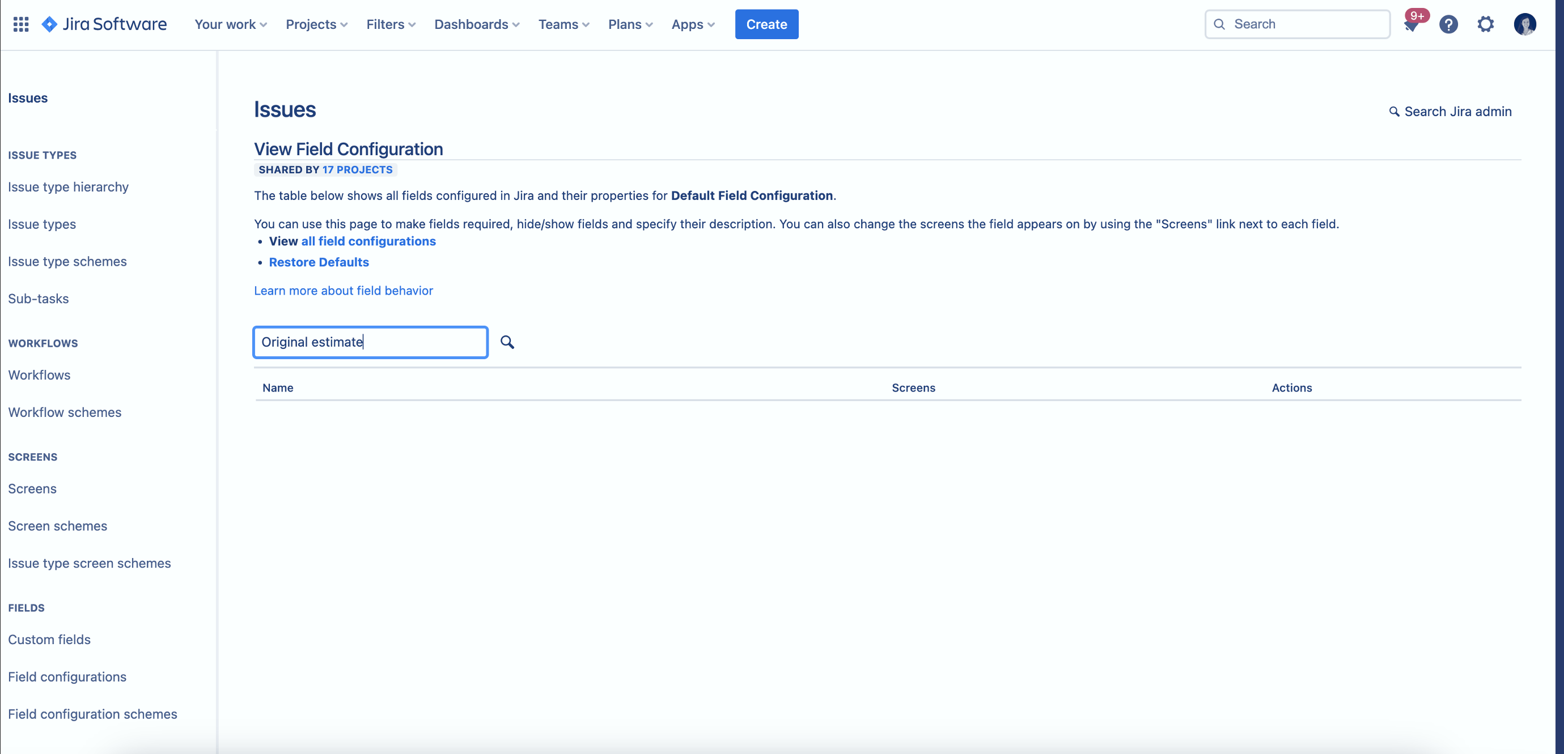Open Workflow schemes in sidebar
Viewport: 1564px width, 754px height.
click(x=65, y=412)
